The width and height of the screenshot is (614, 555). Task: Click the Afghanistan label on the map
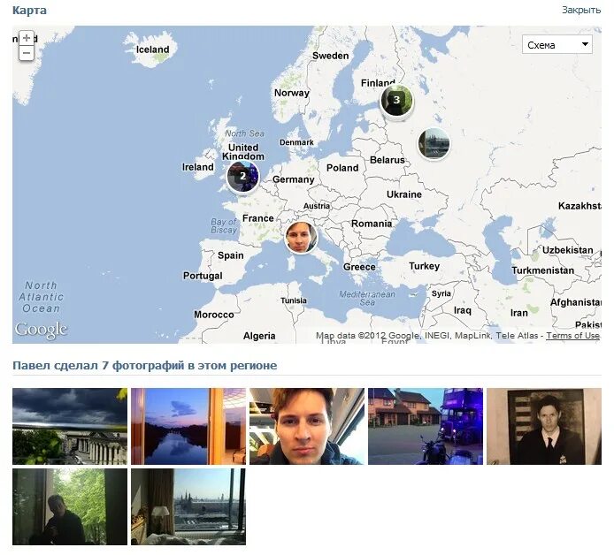click(576, 302)
